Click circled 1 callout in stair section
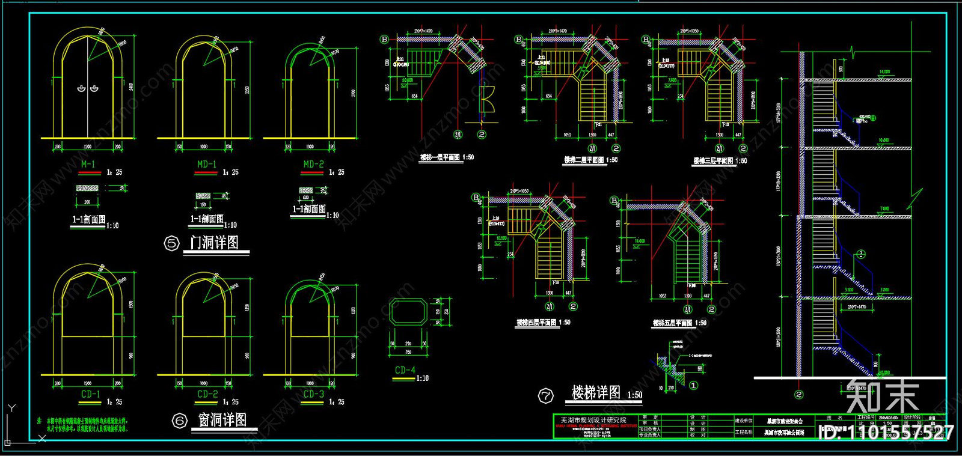 coord(861,254)
